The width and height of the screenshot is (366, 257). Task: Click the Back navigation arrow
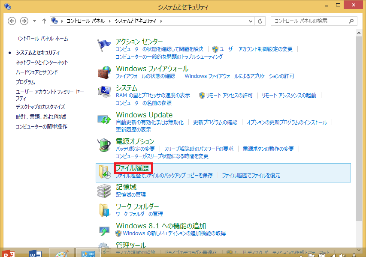(x=12, y=21)
